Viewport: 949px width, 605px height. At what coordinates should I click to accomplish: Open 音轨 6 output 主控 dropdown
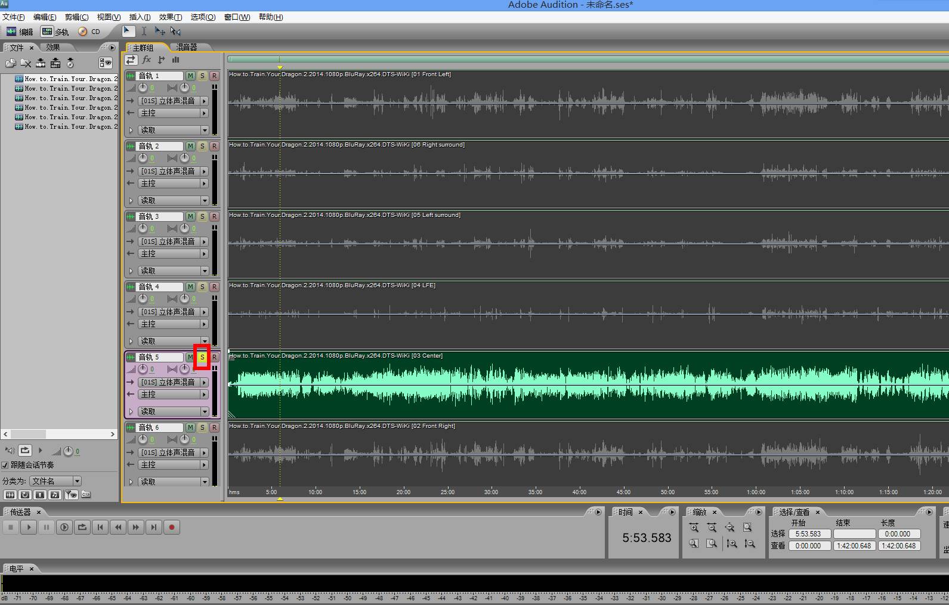(174, 464)
